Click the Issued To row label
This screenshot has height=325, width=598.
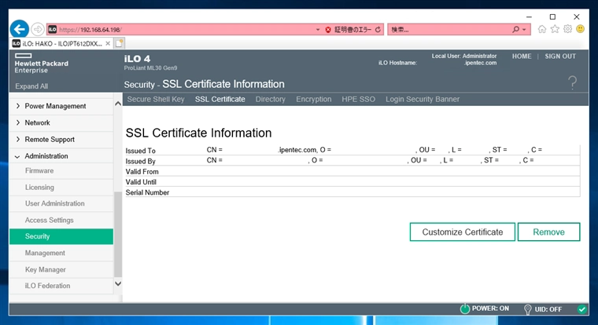pyautogui.click(x=140, y=151)
